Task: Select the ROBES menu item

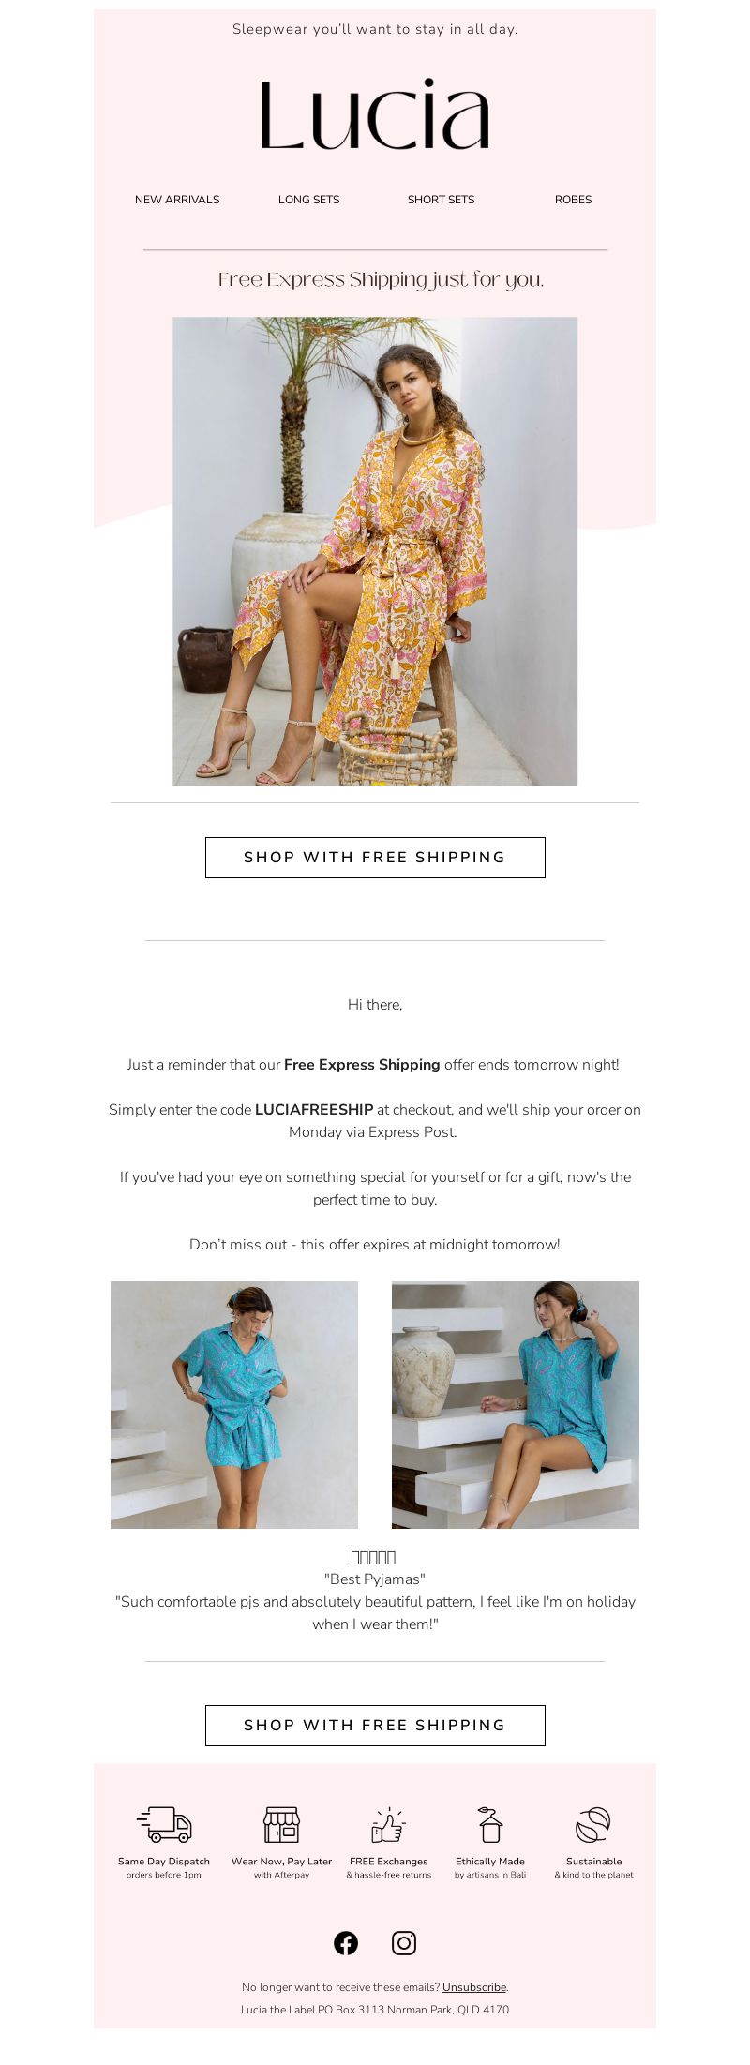Action: click(573, 200)
